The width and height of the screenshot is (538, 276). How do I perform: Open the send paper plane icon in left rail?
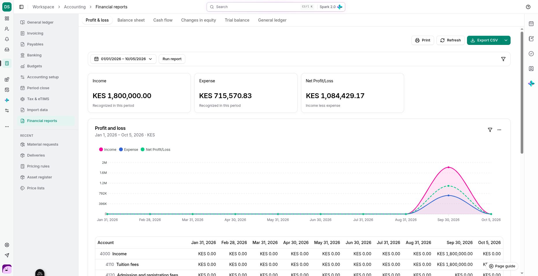[x=7, y=255]
